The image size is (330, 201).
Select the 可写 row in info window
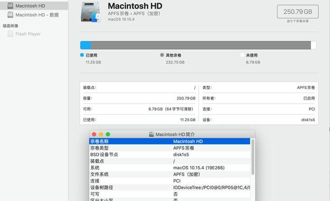pos(169,194)
